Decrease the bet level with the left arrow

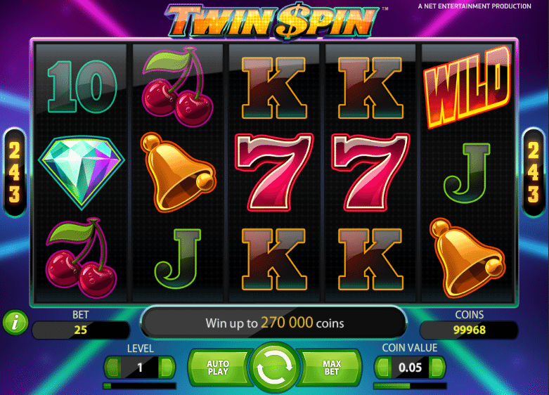[113, 368]
